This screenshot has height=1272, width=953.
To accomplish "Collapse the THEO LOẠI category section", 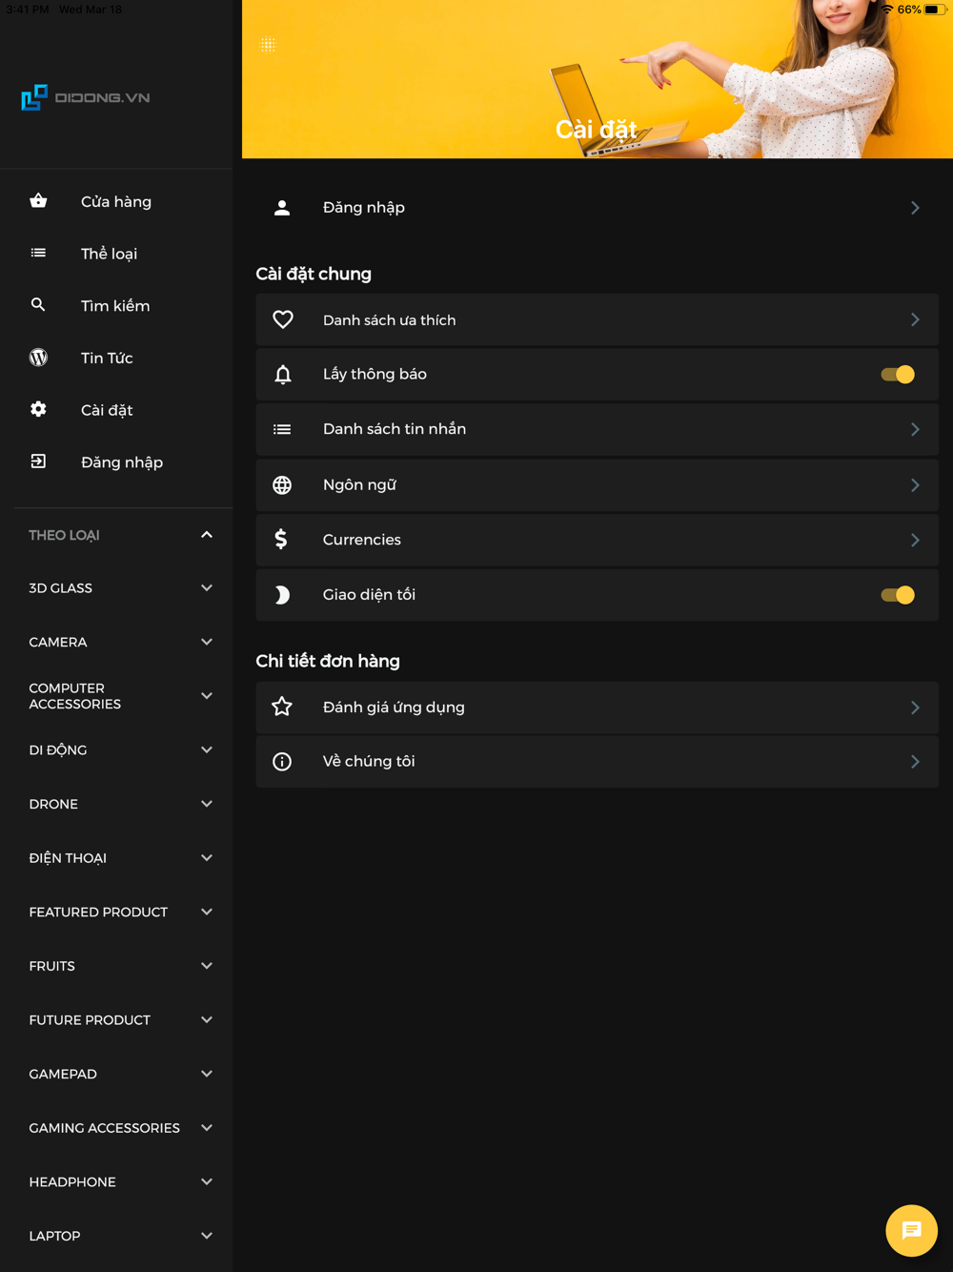I will tap(207, 535).
